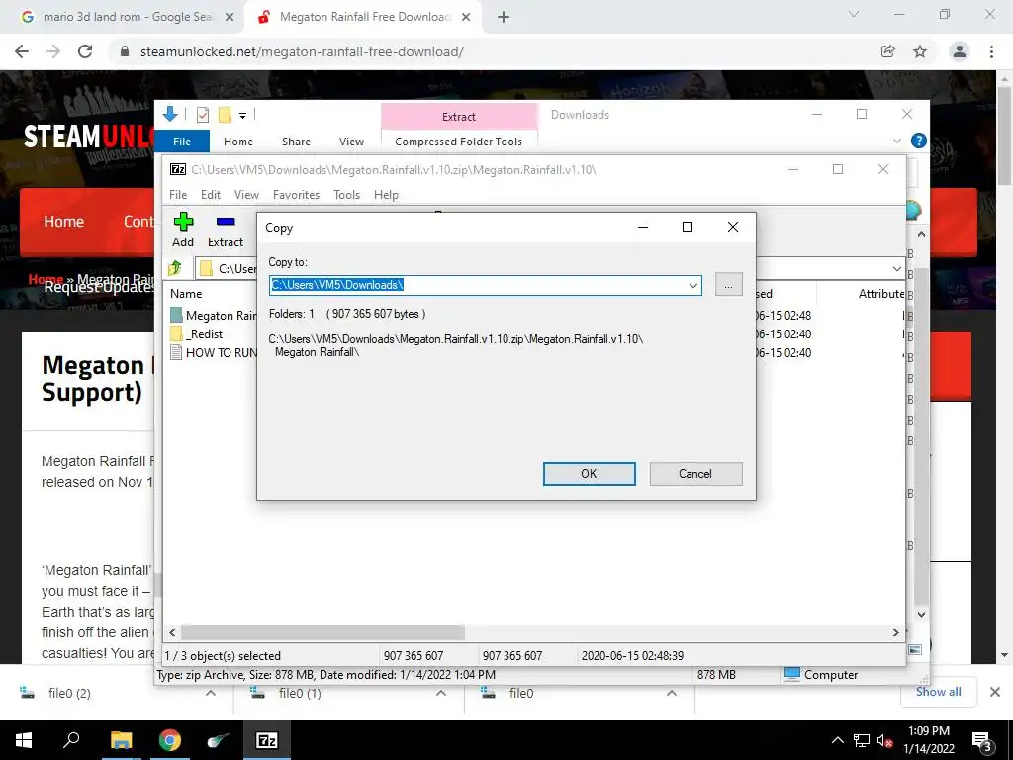The height and width of the screenshot is (760, 1013).
Task: Open File Explorer from the taskbar
Action: (x=121, y=740)
